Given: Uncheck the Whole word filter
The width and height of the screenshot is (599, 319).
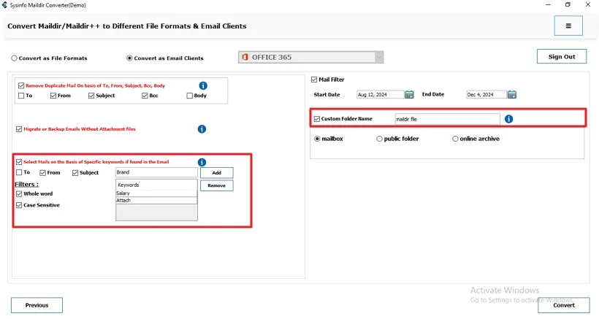Looking at the screenshot, I should tap(20, 194).
